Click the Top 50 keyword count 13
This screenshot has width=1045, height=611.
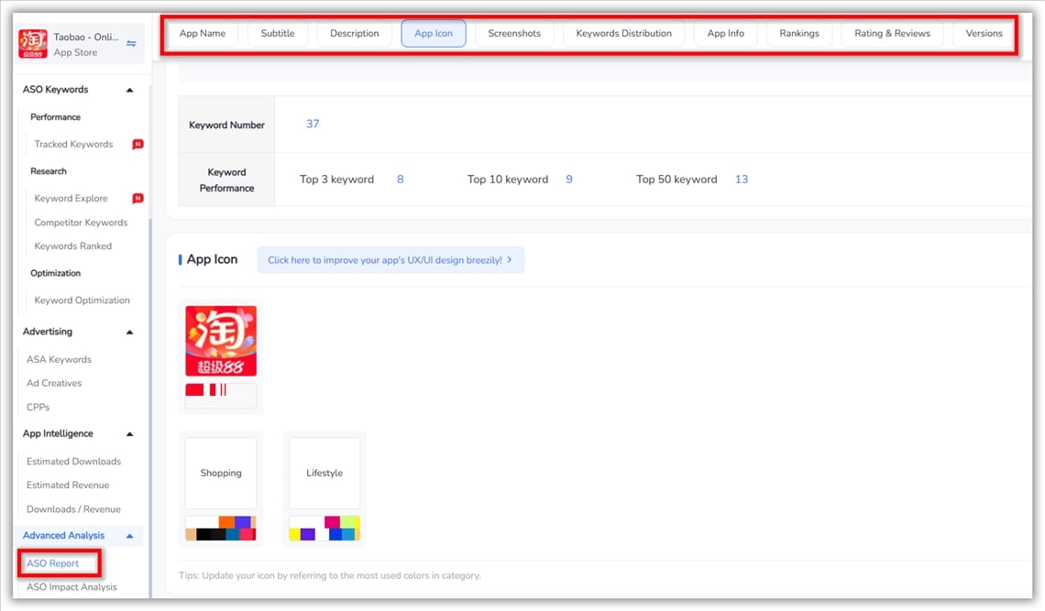[742, 180]
